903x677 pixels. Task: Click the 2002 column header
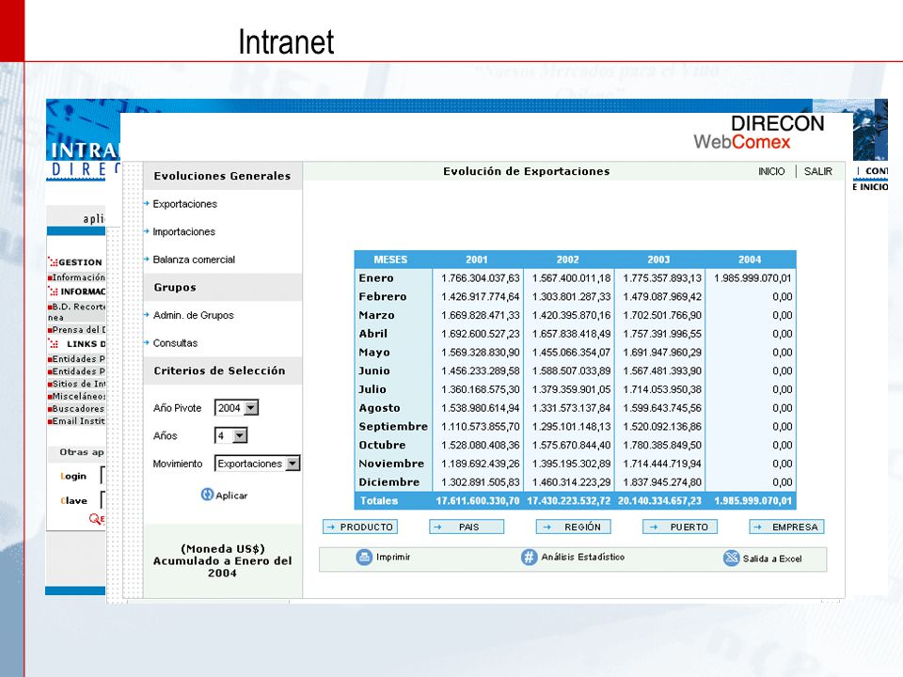[568, 260]
